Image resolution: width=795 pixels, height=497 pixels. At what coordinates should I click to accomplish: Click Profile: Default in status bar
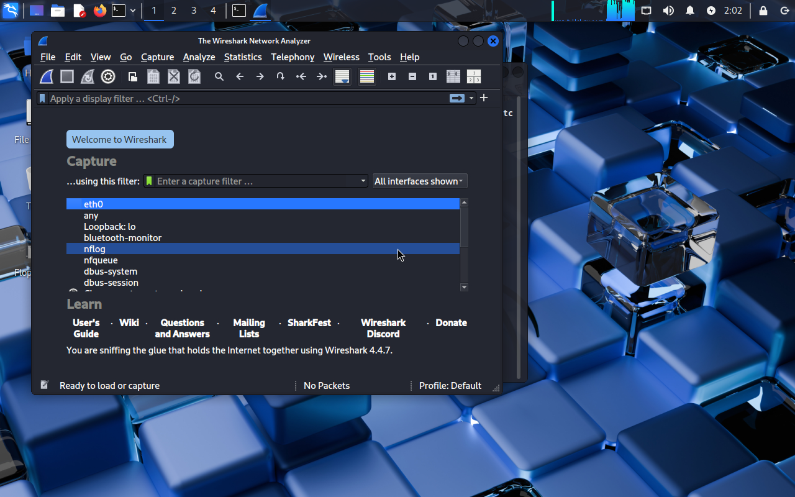(450, 385)
